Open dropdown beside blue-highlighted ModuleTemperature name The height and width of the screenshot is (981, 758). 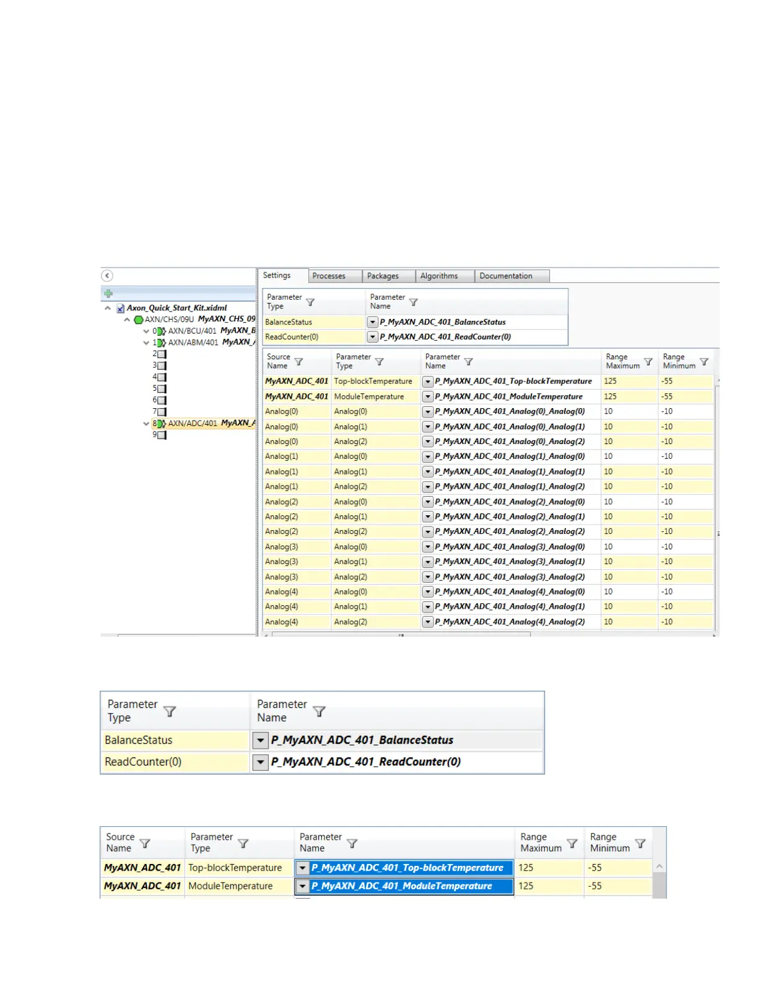pyautogui.click(x=302, y=886)
